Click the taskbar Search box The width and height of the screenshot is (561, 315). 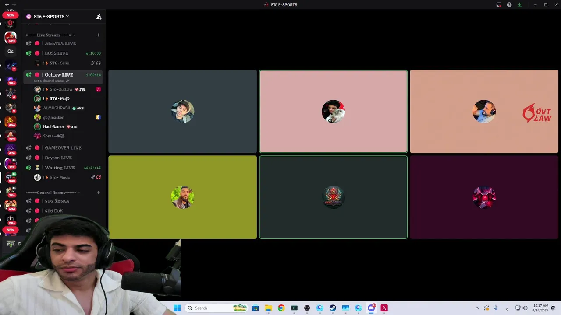pyautogui.click(x=217, y=308)
